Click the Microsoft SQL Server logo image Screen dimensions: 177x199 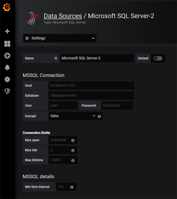pos(33,18)
